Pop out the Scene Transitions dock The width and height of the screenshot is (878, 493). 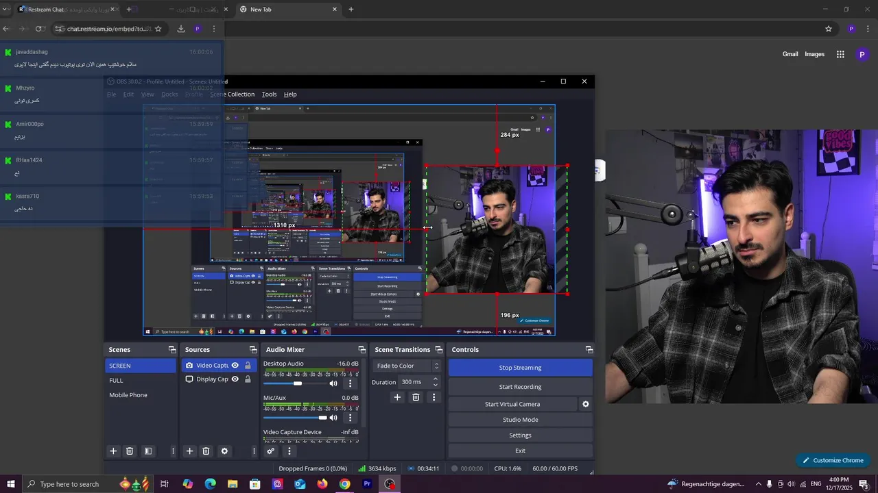pos(438,350)
